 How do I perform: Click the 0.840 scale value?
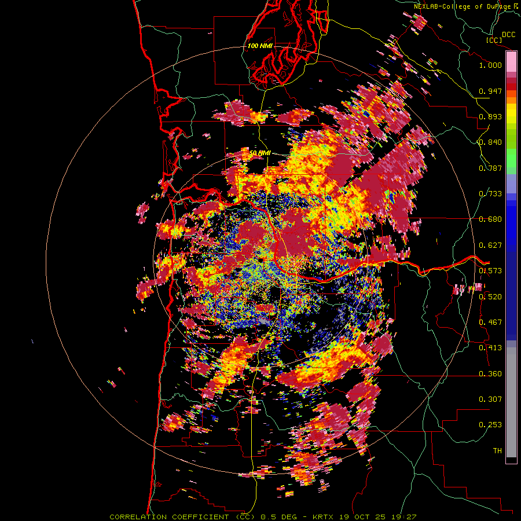point(490,142)
